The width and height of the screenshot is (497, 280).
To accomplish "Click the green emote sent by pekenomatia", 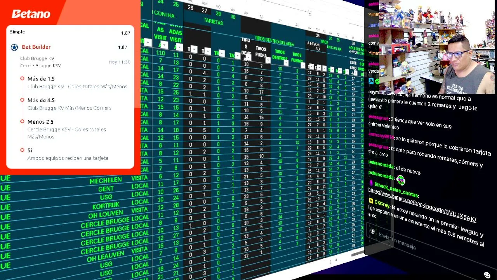I will click(x=400, y=180).
